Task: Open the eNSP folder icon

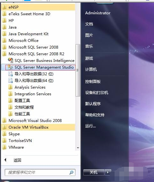Action: [4, 7]
